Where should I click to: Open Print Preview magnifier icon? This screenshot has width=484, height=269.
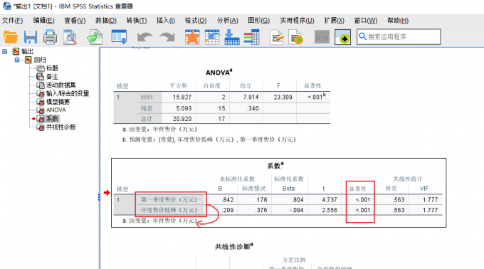coord(70,37)
